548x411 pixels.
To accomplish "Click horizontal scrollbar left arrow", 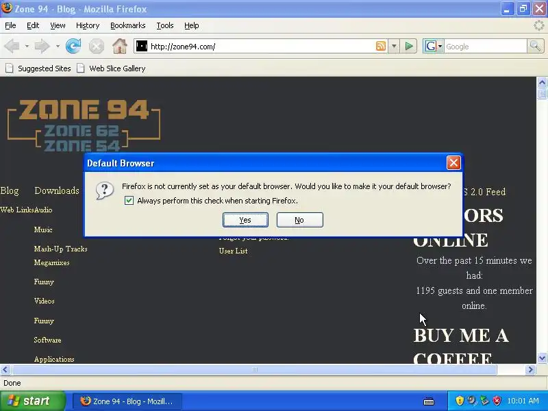I will 5,369.
